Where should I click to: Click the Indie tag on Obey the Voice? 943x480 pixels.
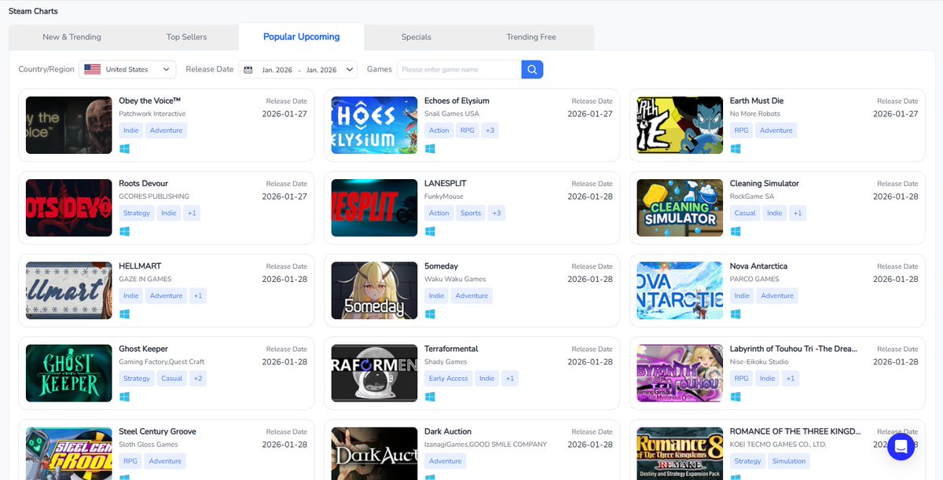coord(131,130)
